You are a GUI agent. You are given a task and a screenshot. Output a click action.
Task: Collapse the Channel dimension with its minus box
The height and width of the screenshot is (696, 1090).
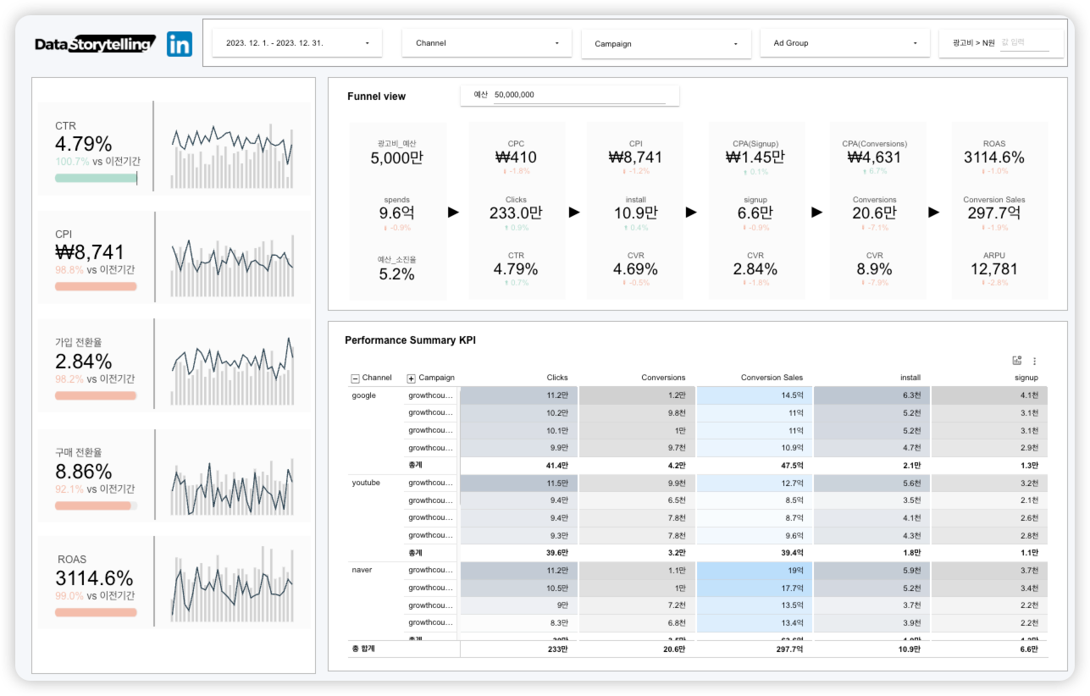[x=355, y=378]
